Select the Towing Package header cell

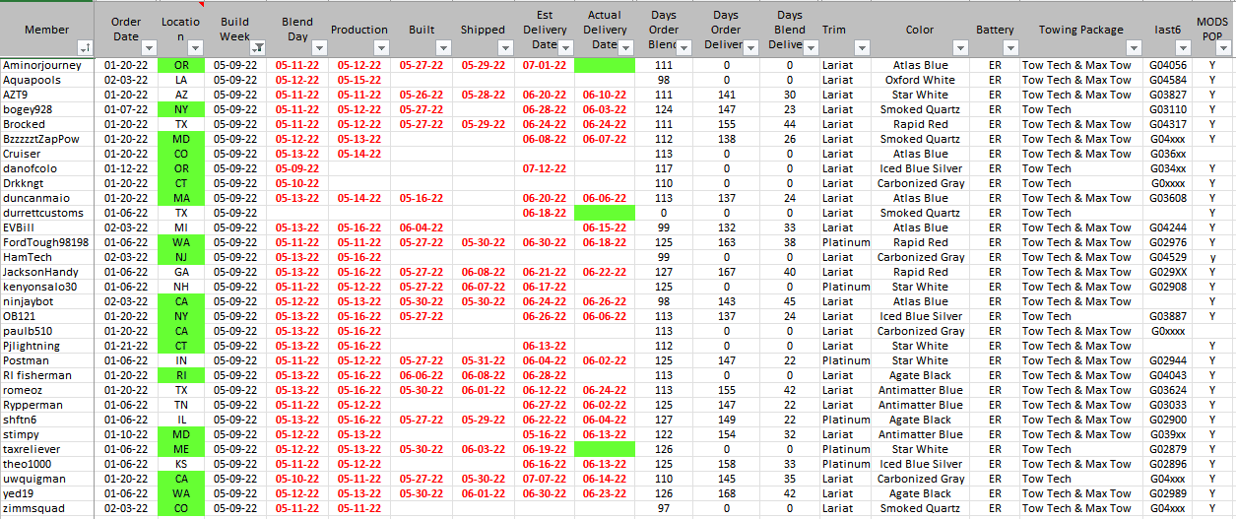(x=1080, y=30)
